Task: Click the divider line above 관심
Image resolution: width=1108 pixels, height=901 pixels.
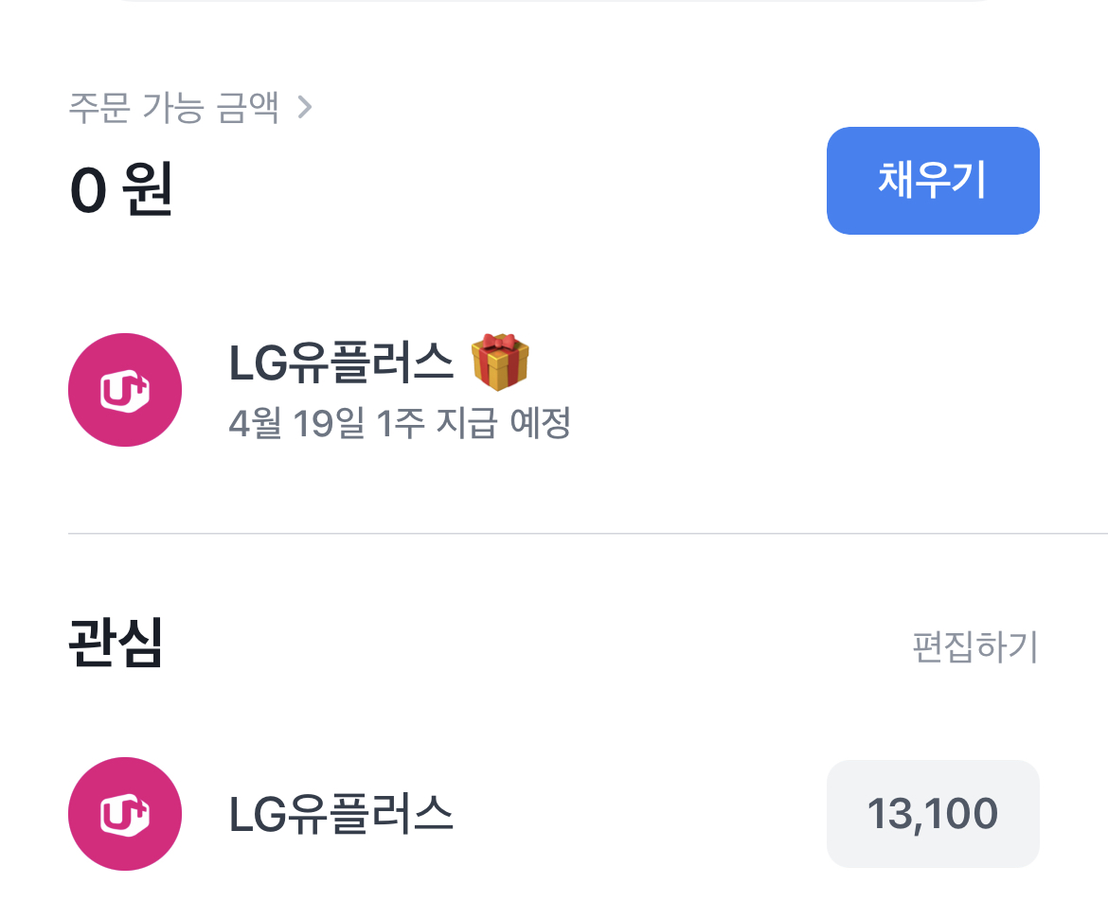Action: click(587, 534)
